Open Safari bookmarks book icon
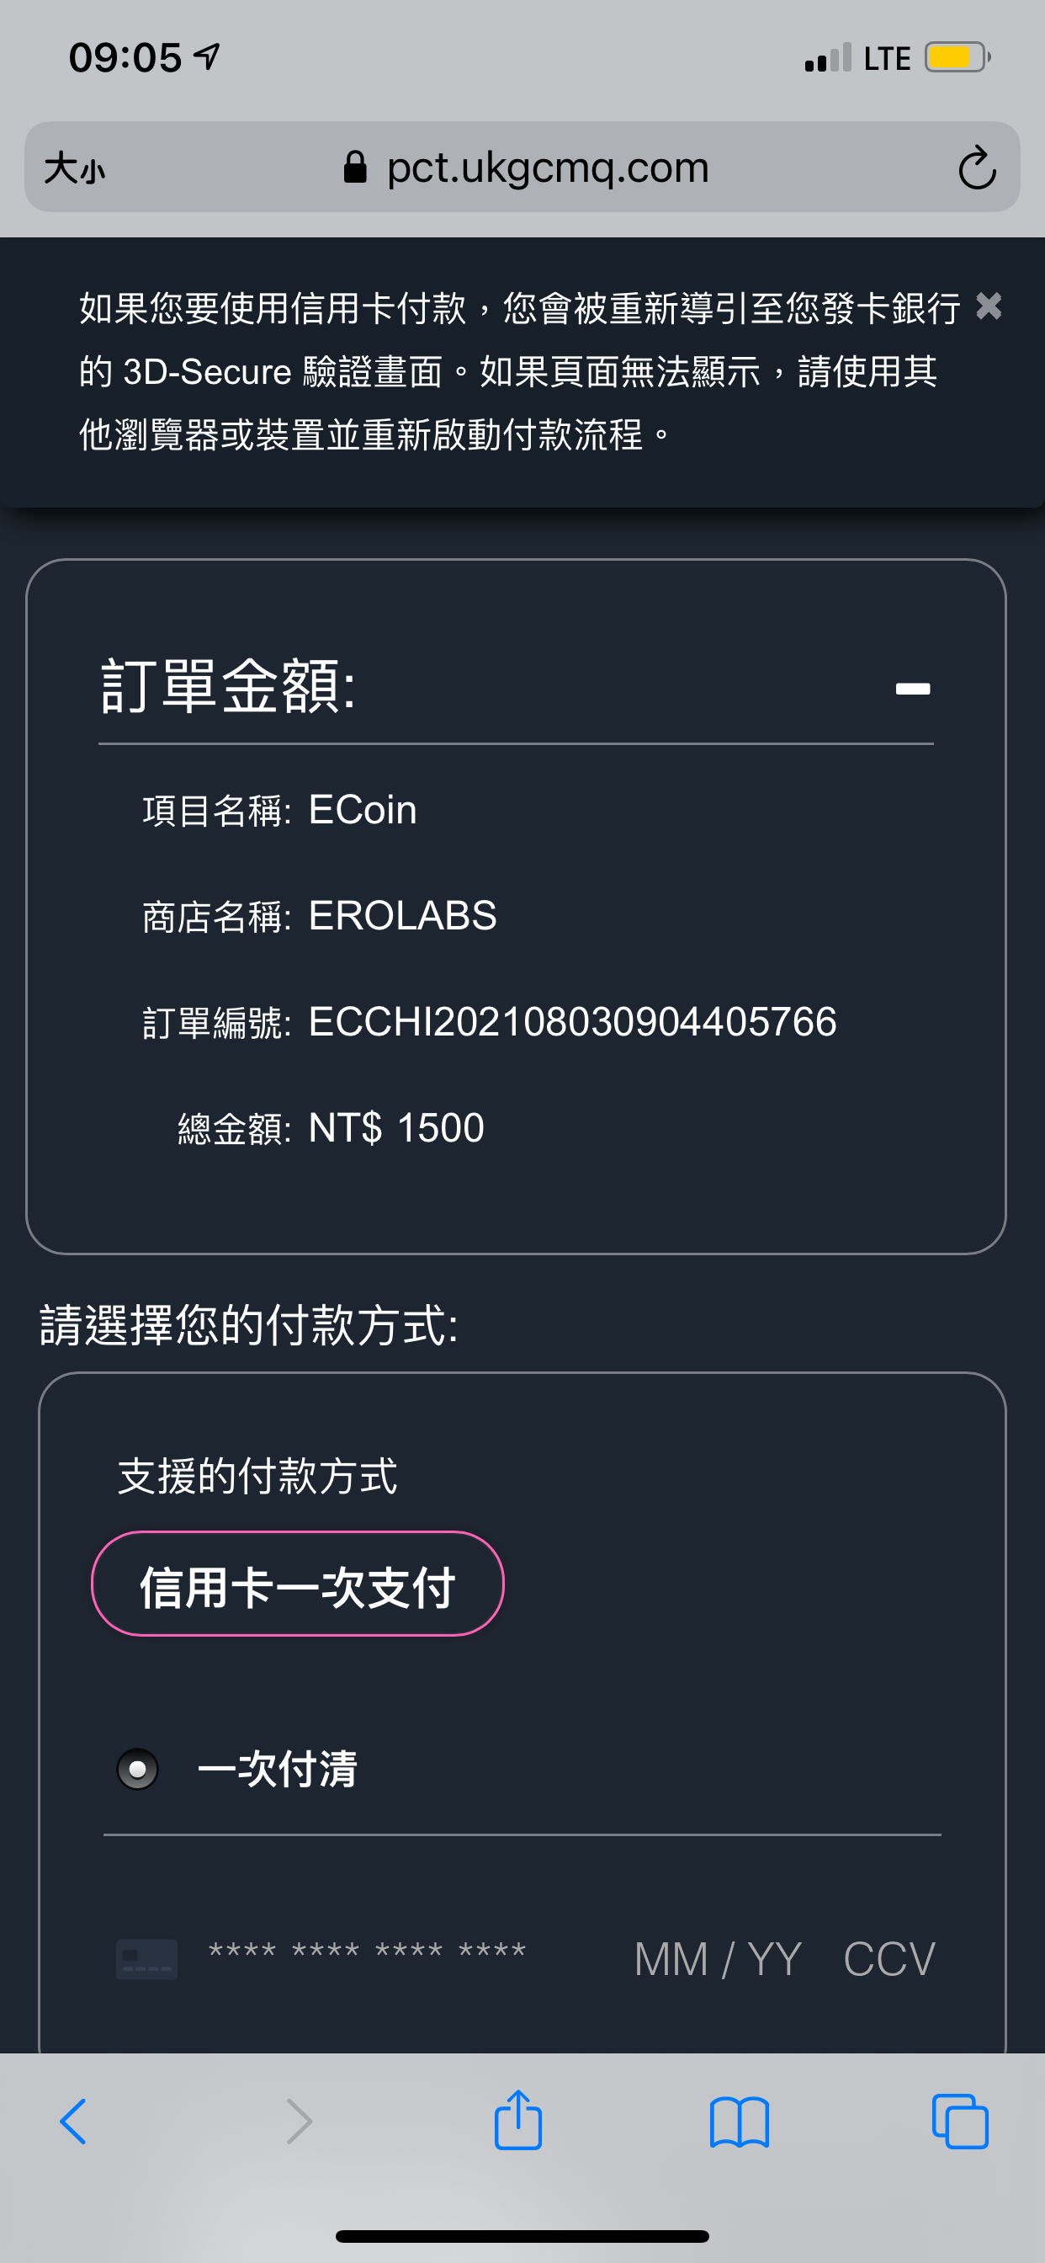This screenshot has width=1045, height=2263. pyautogui.click(x=740, y=2122)
